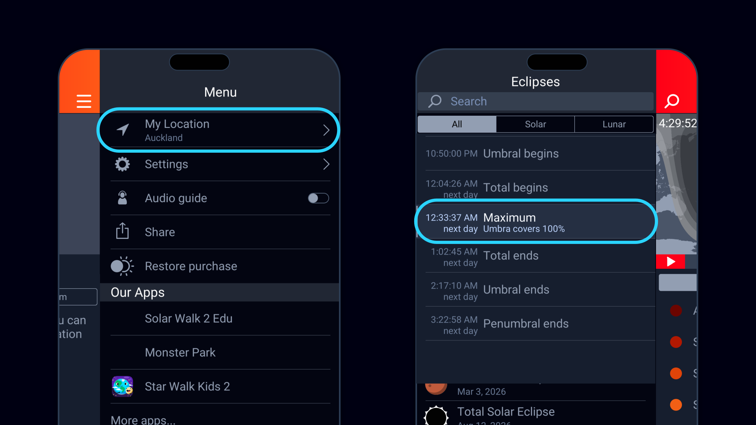Open the orange hamburger menu icon
This screenshot has width=756, height=425.
(83, 101)
